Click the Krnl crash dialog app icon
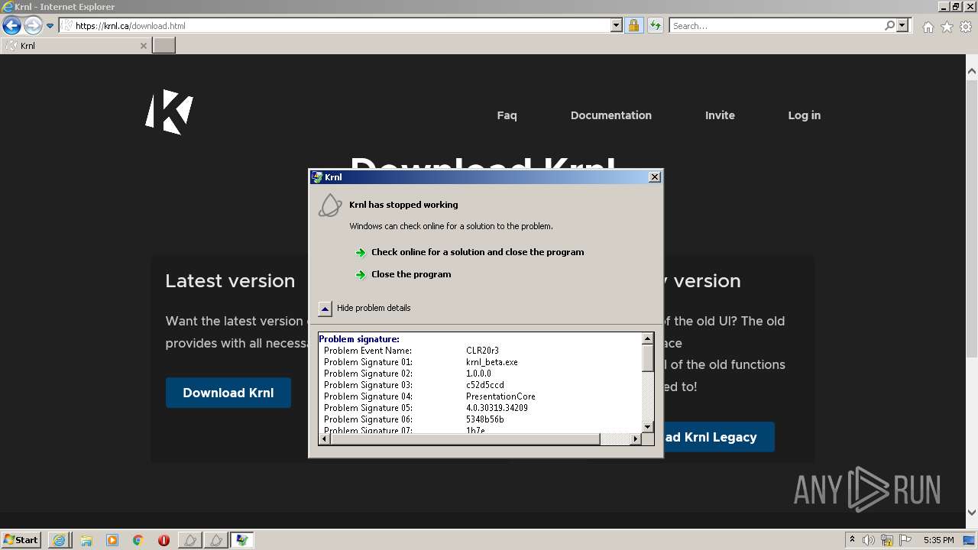The width and height of the screenshot is (978, 550). (330, 205)
